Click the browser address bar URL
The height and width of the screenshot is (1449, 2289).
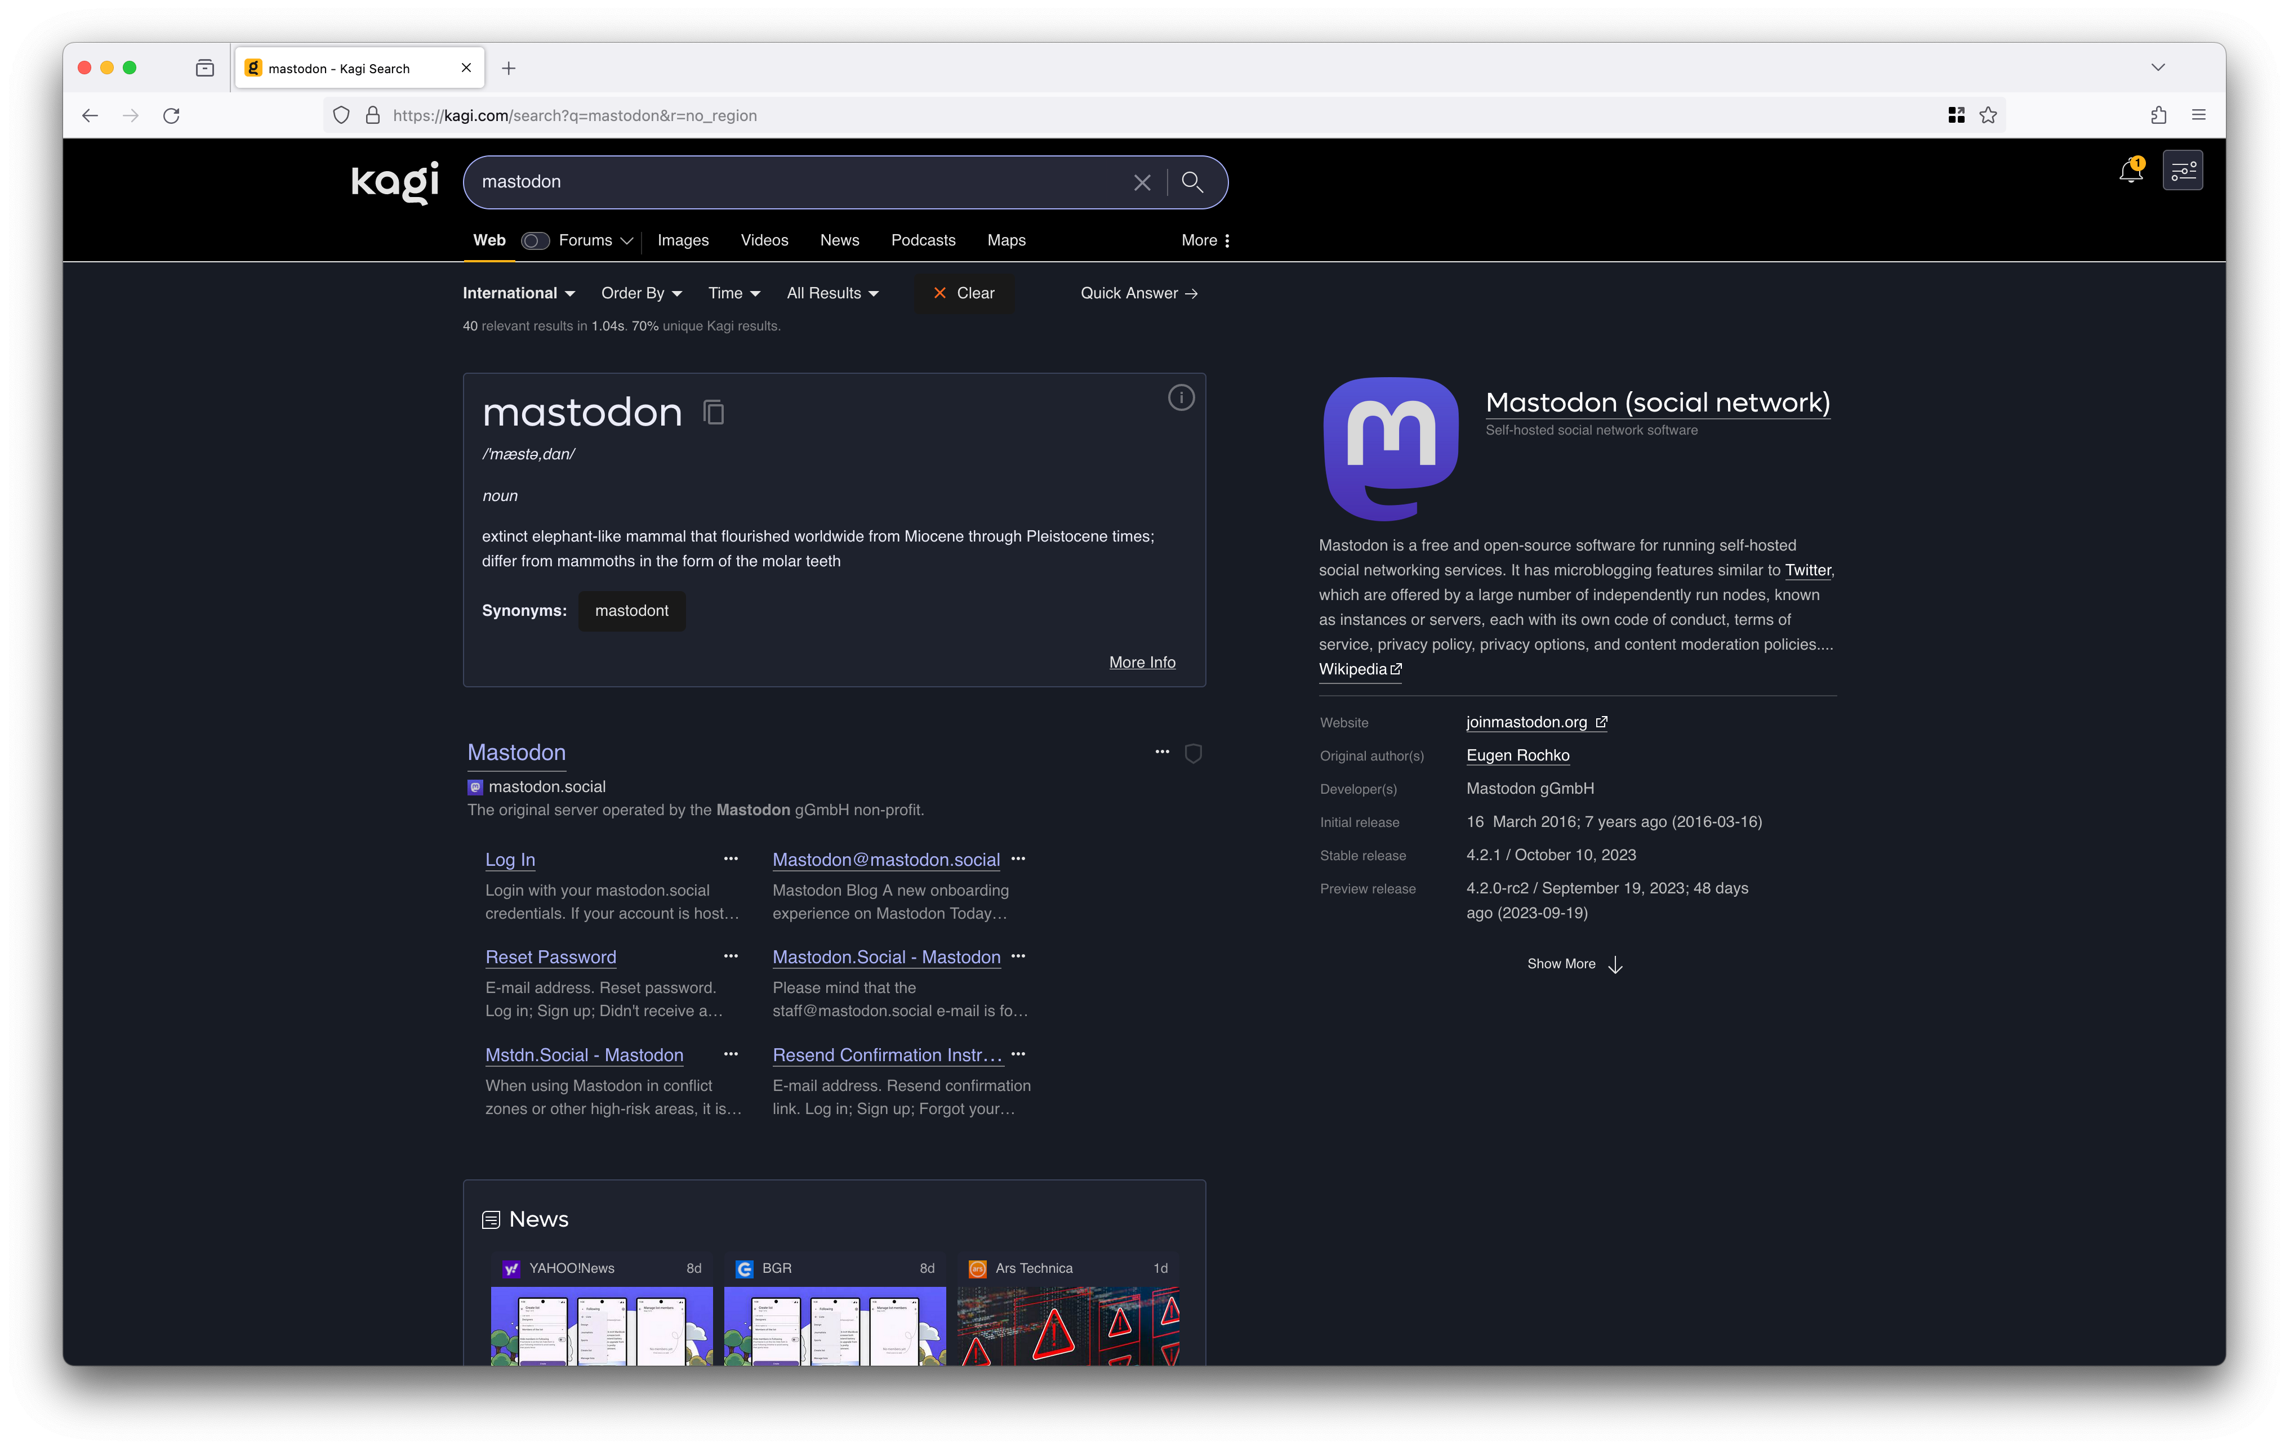[x=574, y=116]
